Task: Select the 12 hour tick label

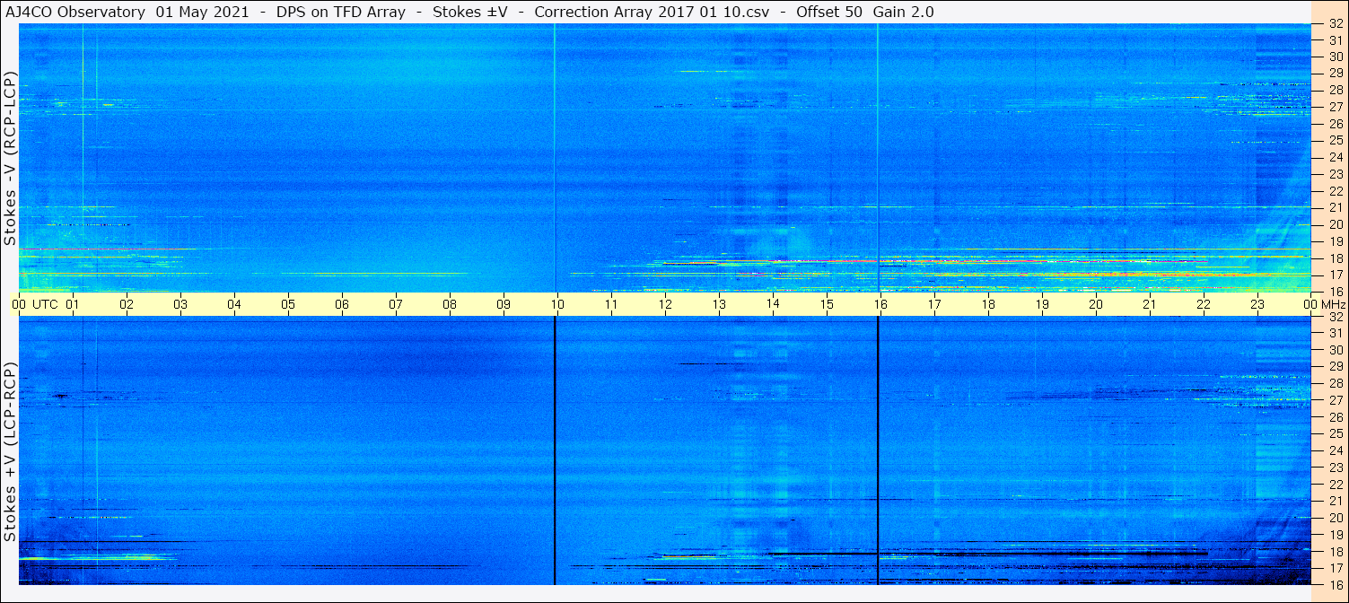Action: (665, 304)
